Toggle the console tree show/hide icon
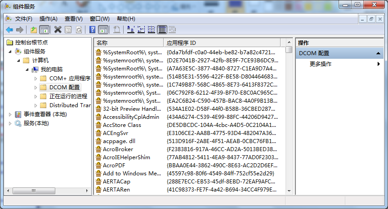This screenshot has width=388, height=209. point(45,30)
